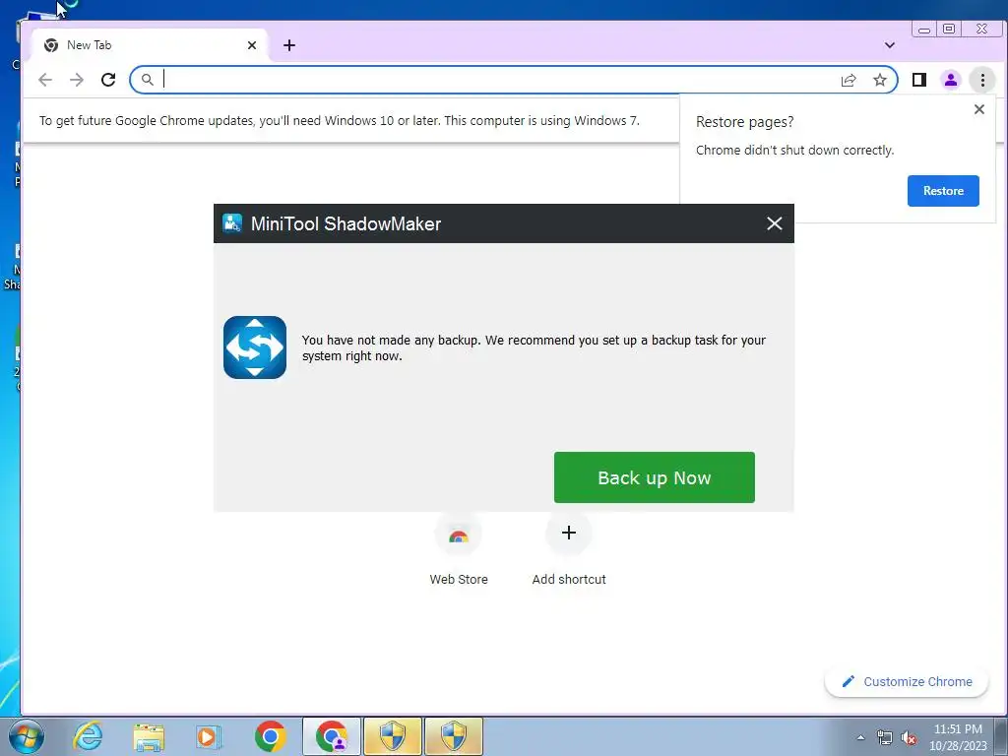This screenshot has width=1008, height=756.
Task: Click the backup recommendation message text
Action: click(x=534, y=347)
